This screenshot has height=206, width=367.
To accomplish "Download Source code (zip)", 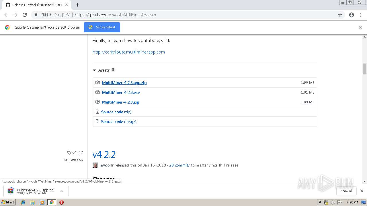I will coord(116,112).
